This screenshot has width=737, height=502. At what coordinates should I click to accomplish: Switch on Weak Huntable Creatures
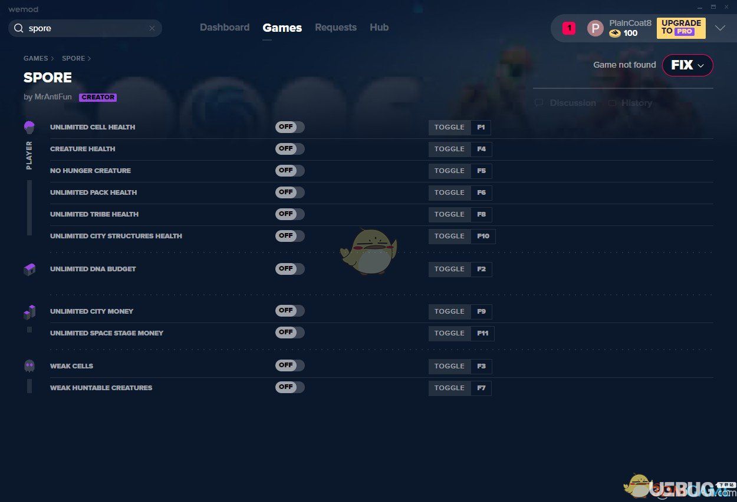click(289, 387)
